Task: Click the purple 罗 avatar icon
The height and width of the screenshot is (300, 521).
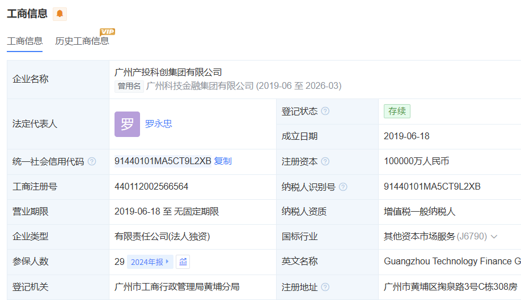Action: [x=127, y=124]
